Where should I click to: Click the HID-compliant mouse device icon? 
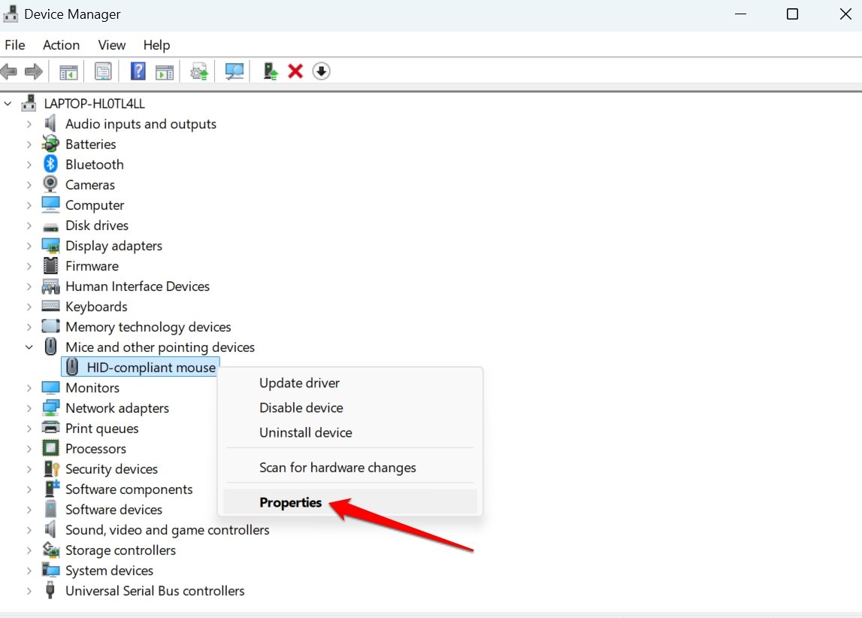tap(72, 367)
